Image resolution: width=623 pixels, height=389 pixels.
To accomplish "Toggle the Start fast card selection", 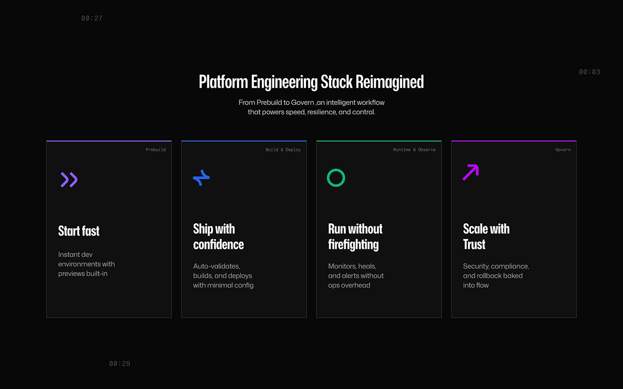I will (x=109, y=228).
